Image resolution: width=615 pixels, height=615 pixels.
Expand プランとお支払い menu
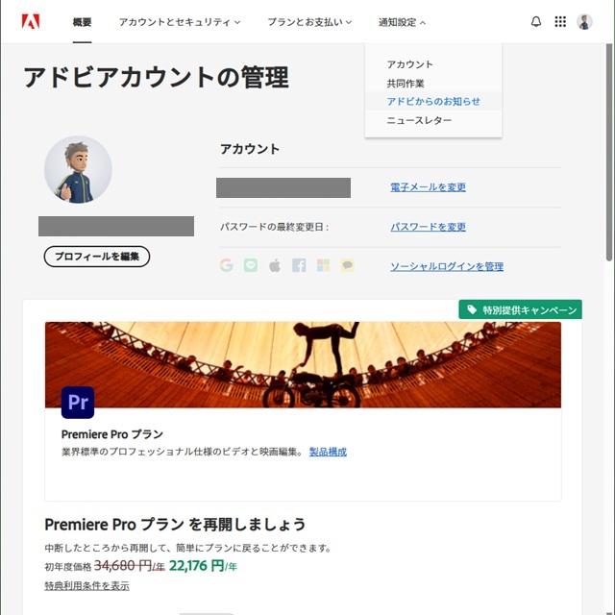pos(309,22)
